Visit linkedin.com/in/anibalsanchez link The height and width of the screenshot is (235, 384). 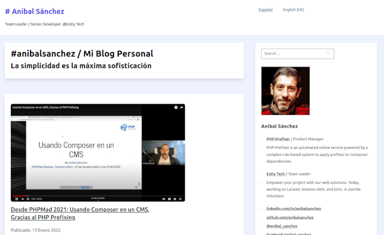click(x=293, y=209)
